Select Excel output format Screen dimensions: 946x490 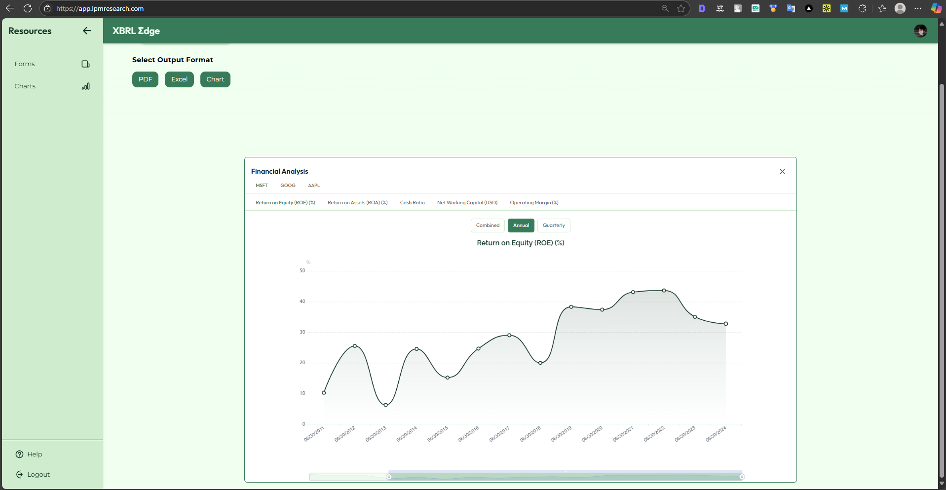pyautogui.click(x=179, y=79)
